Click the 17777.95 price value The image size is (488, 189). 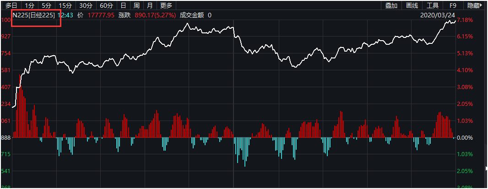pos(101,15)
